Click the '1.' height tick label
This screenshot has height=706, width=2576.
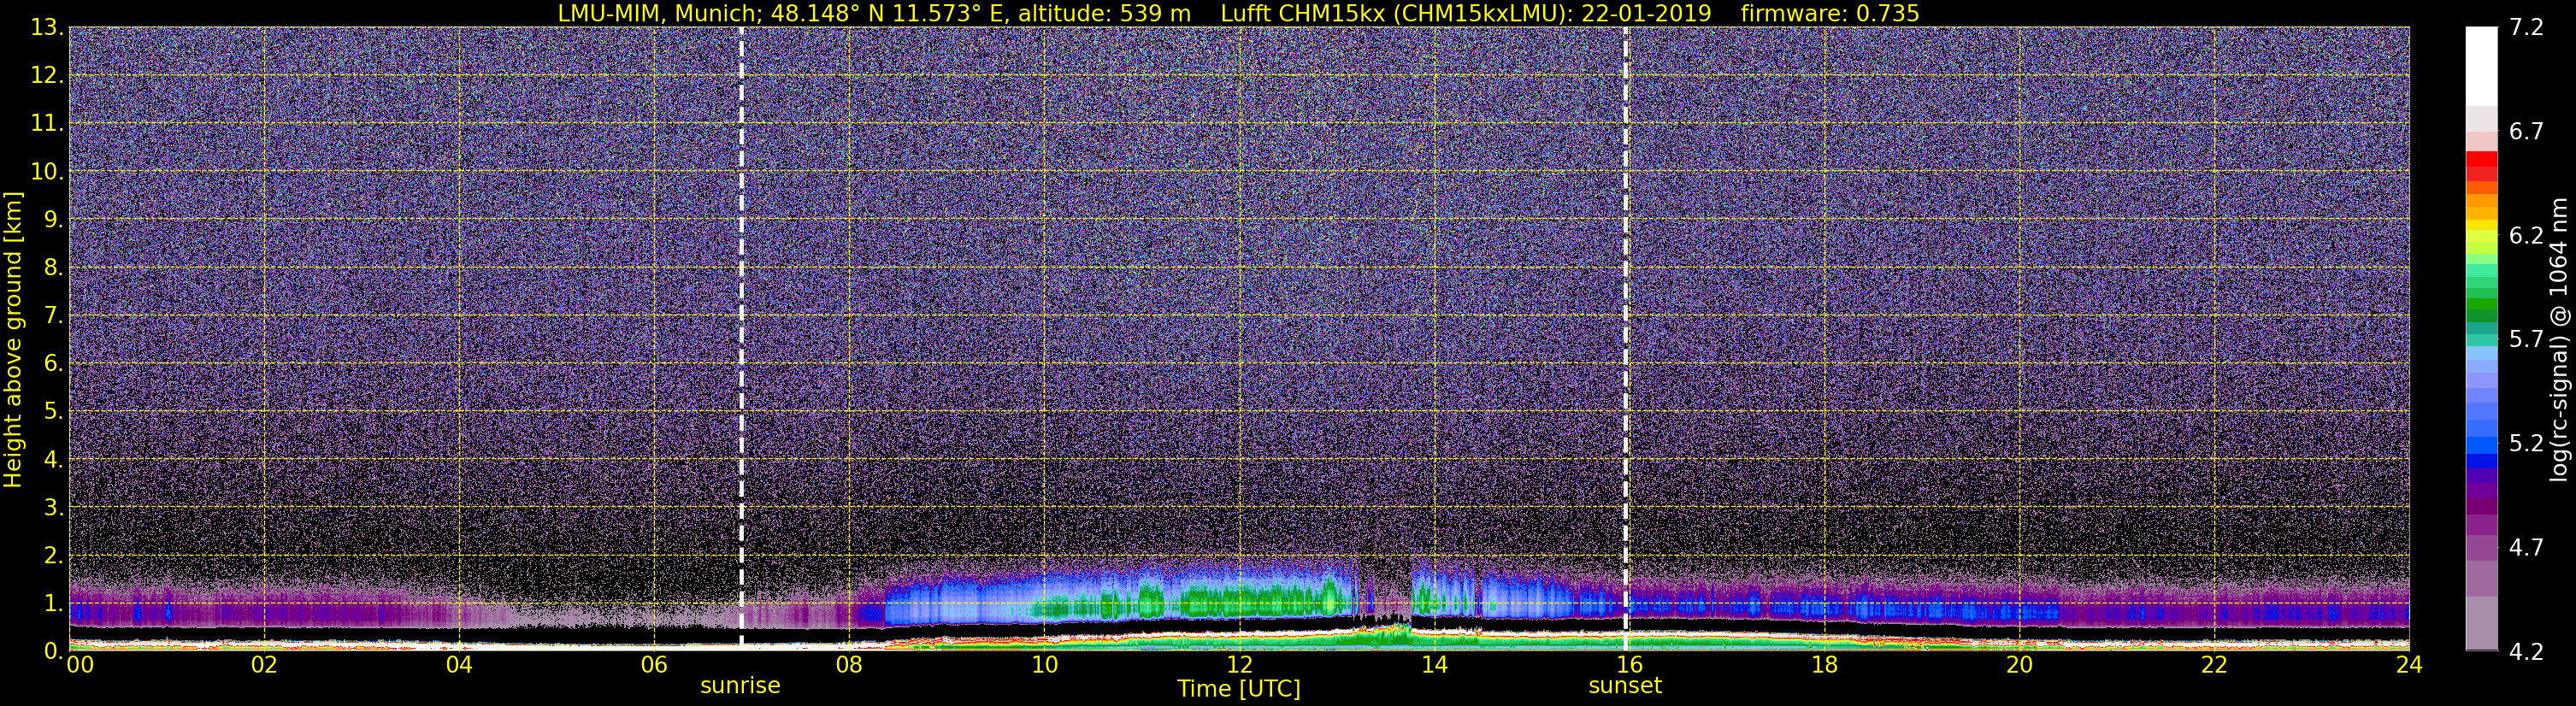tap(52, 603)
